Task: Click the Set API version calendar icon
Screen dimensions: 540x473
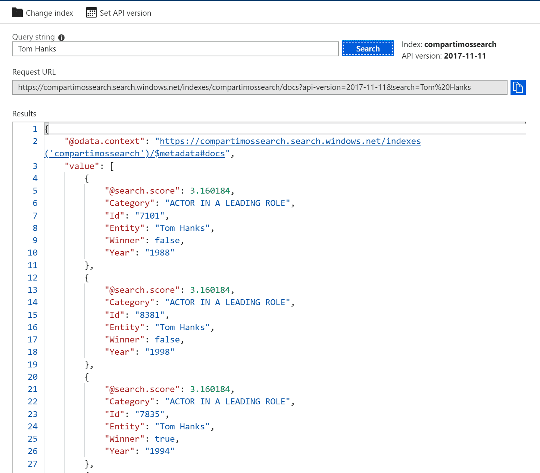Action: 91,13
